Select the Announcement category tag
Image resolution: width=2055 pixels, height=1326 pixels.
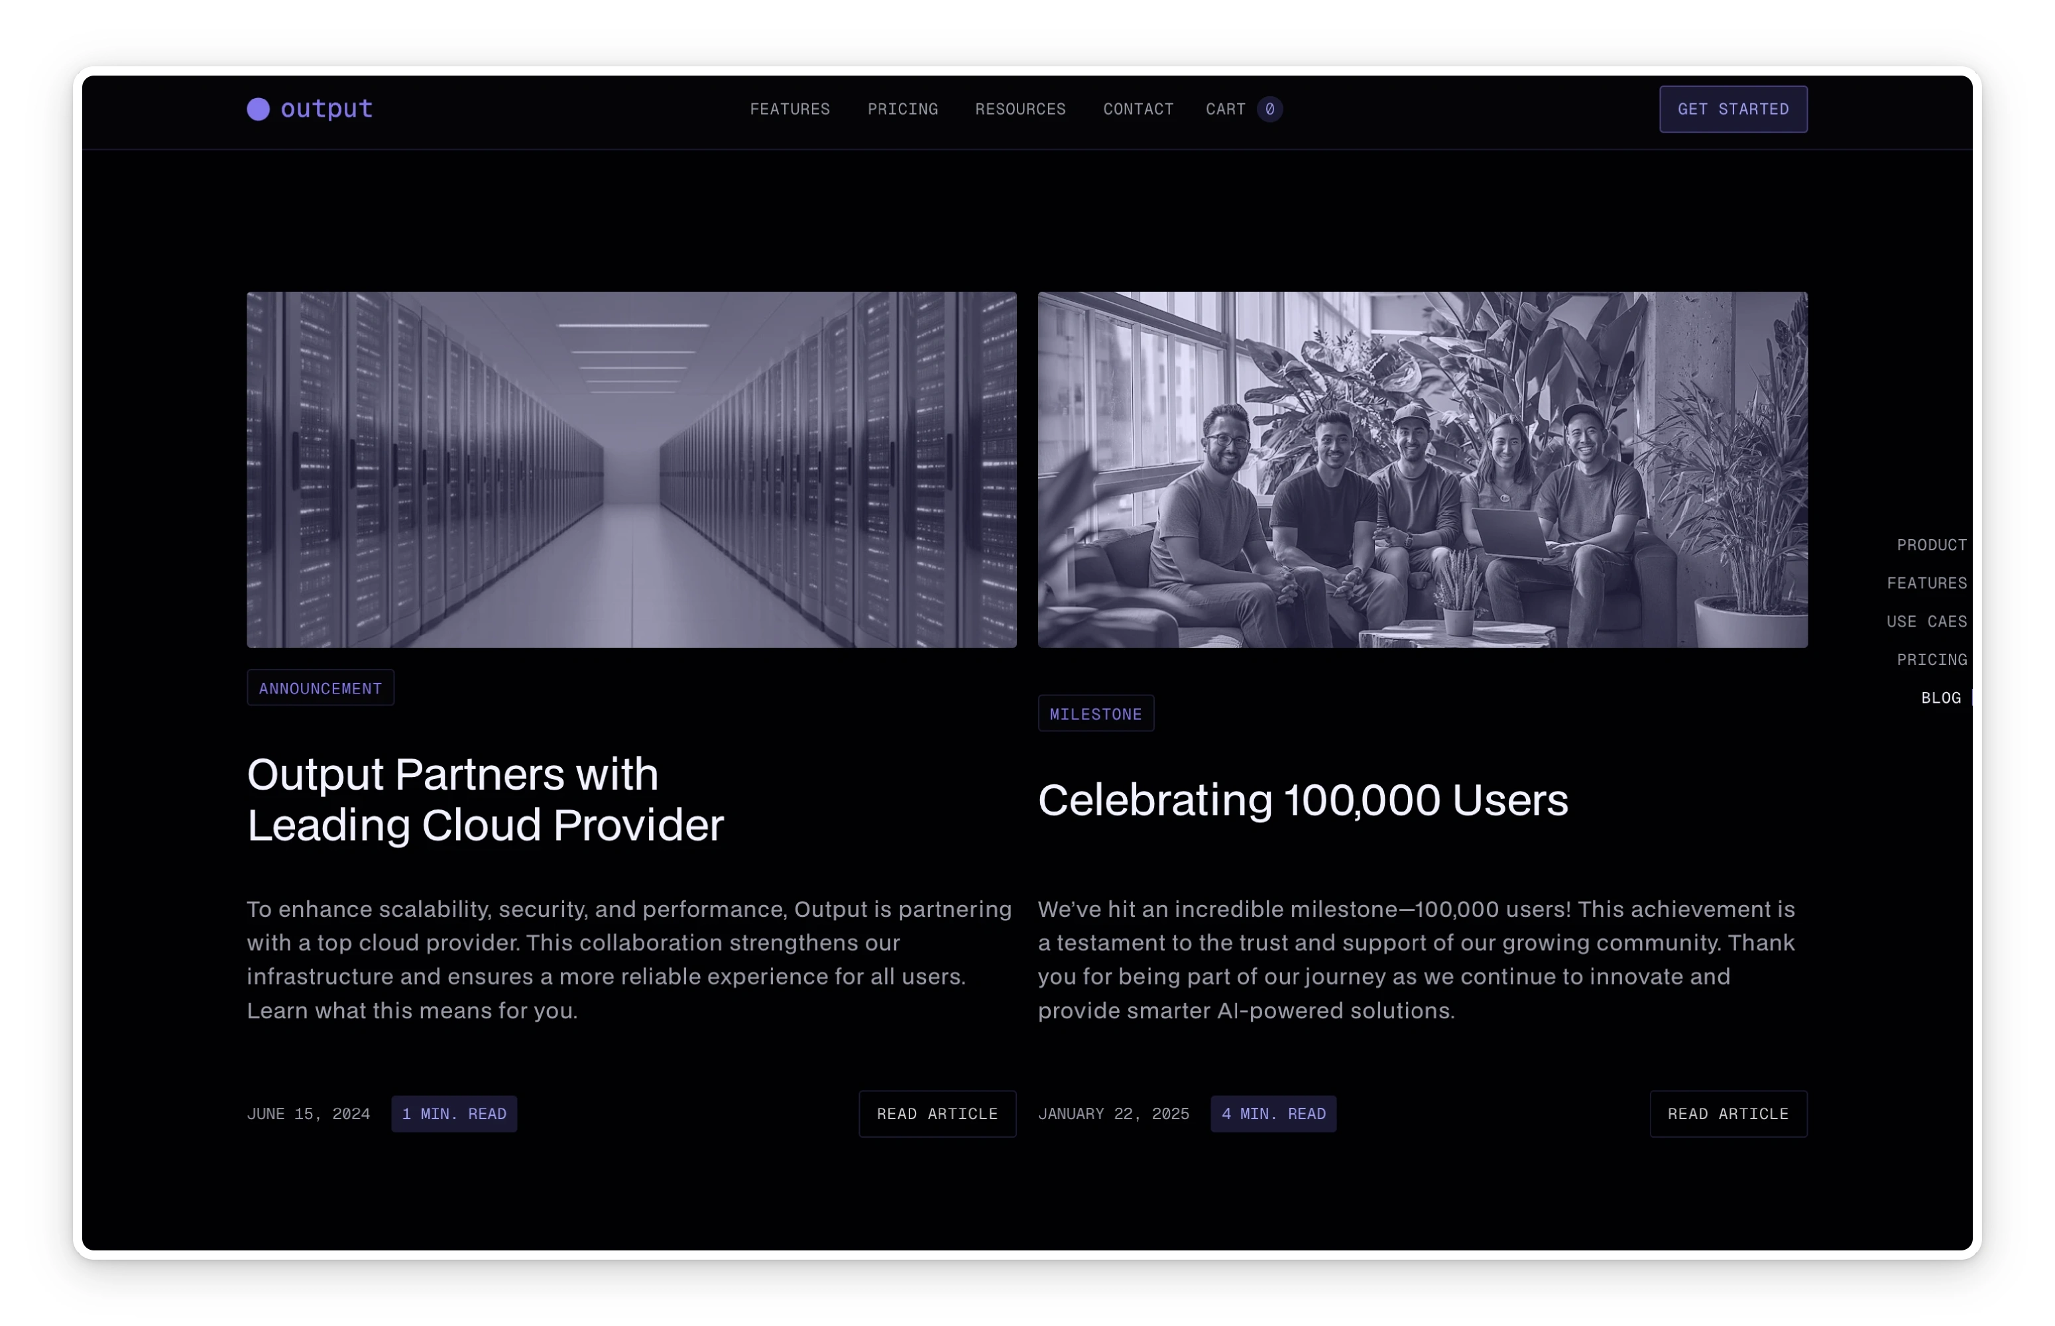(320, 688)
